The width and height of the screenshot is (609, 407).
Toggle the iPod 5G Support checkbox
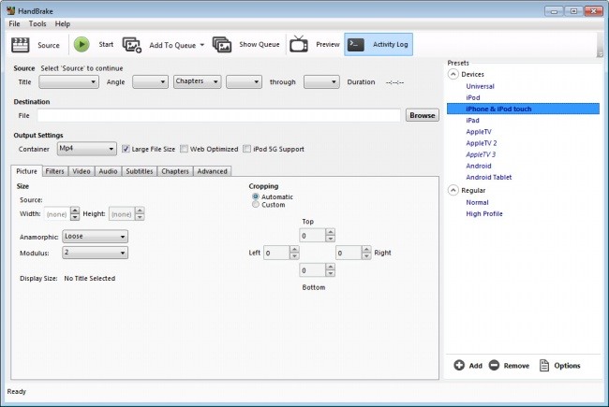pyautogui.click(x=247, y=149)
